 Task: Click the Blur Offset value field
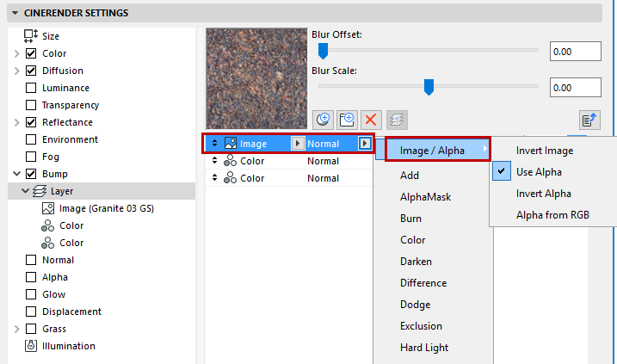[576, 52]
